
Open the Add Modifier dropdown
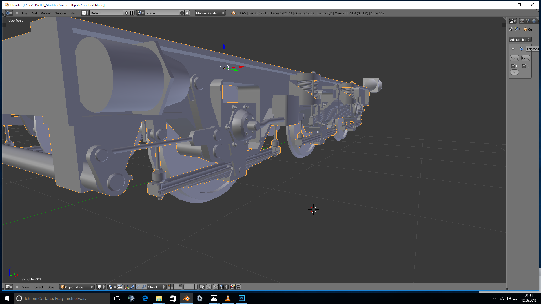(x=520, y=40)
